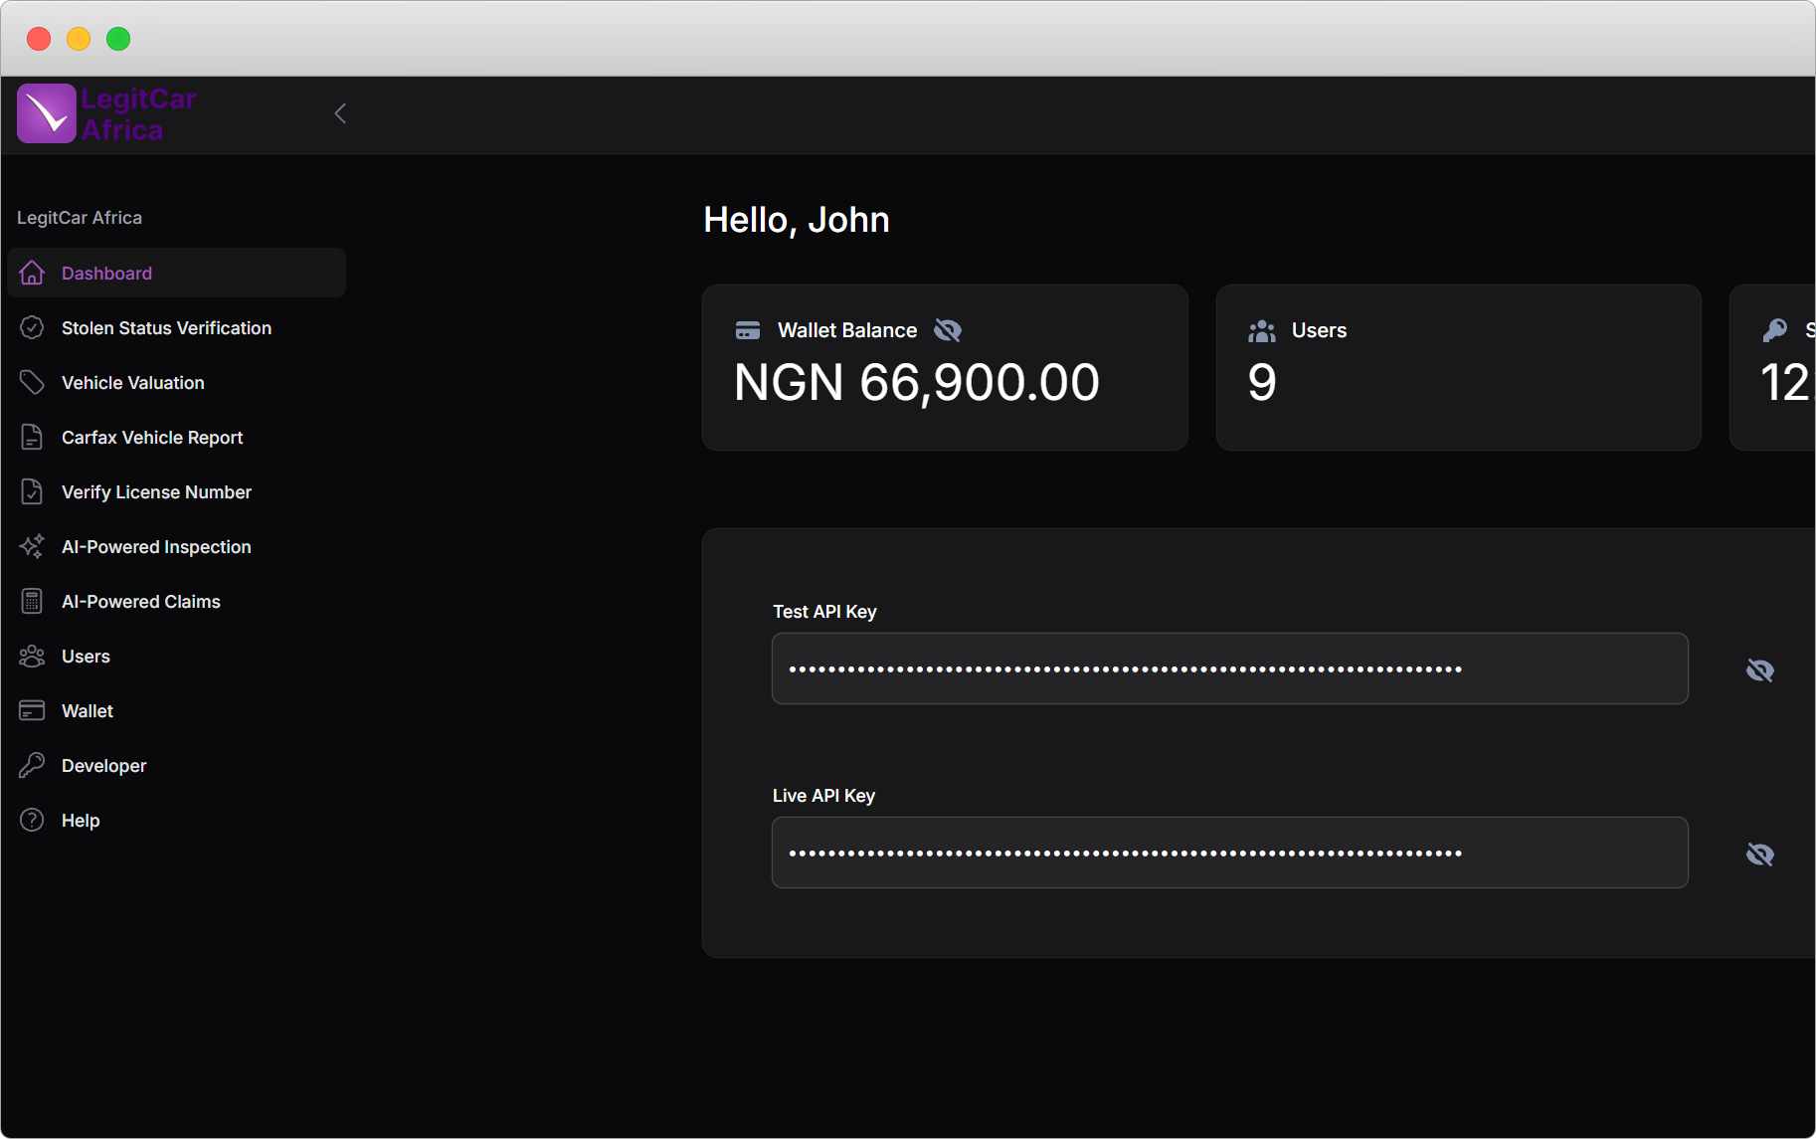
Task: Collapse the sidebar with the chevron arrow
Action: (x=340, y=113)
